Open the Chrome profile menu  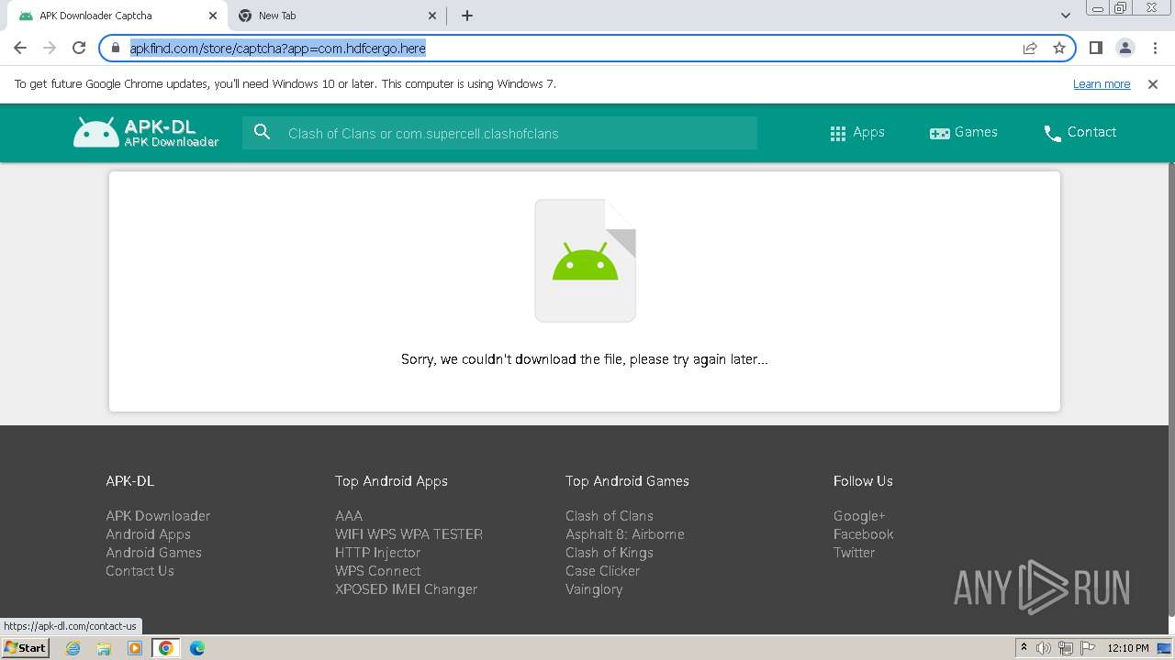pos(1125,48)
